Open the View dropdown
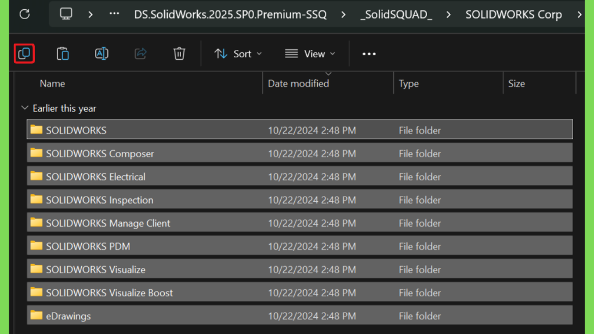This screenshot has width=594, height=334. coord(310,54)
